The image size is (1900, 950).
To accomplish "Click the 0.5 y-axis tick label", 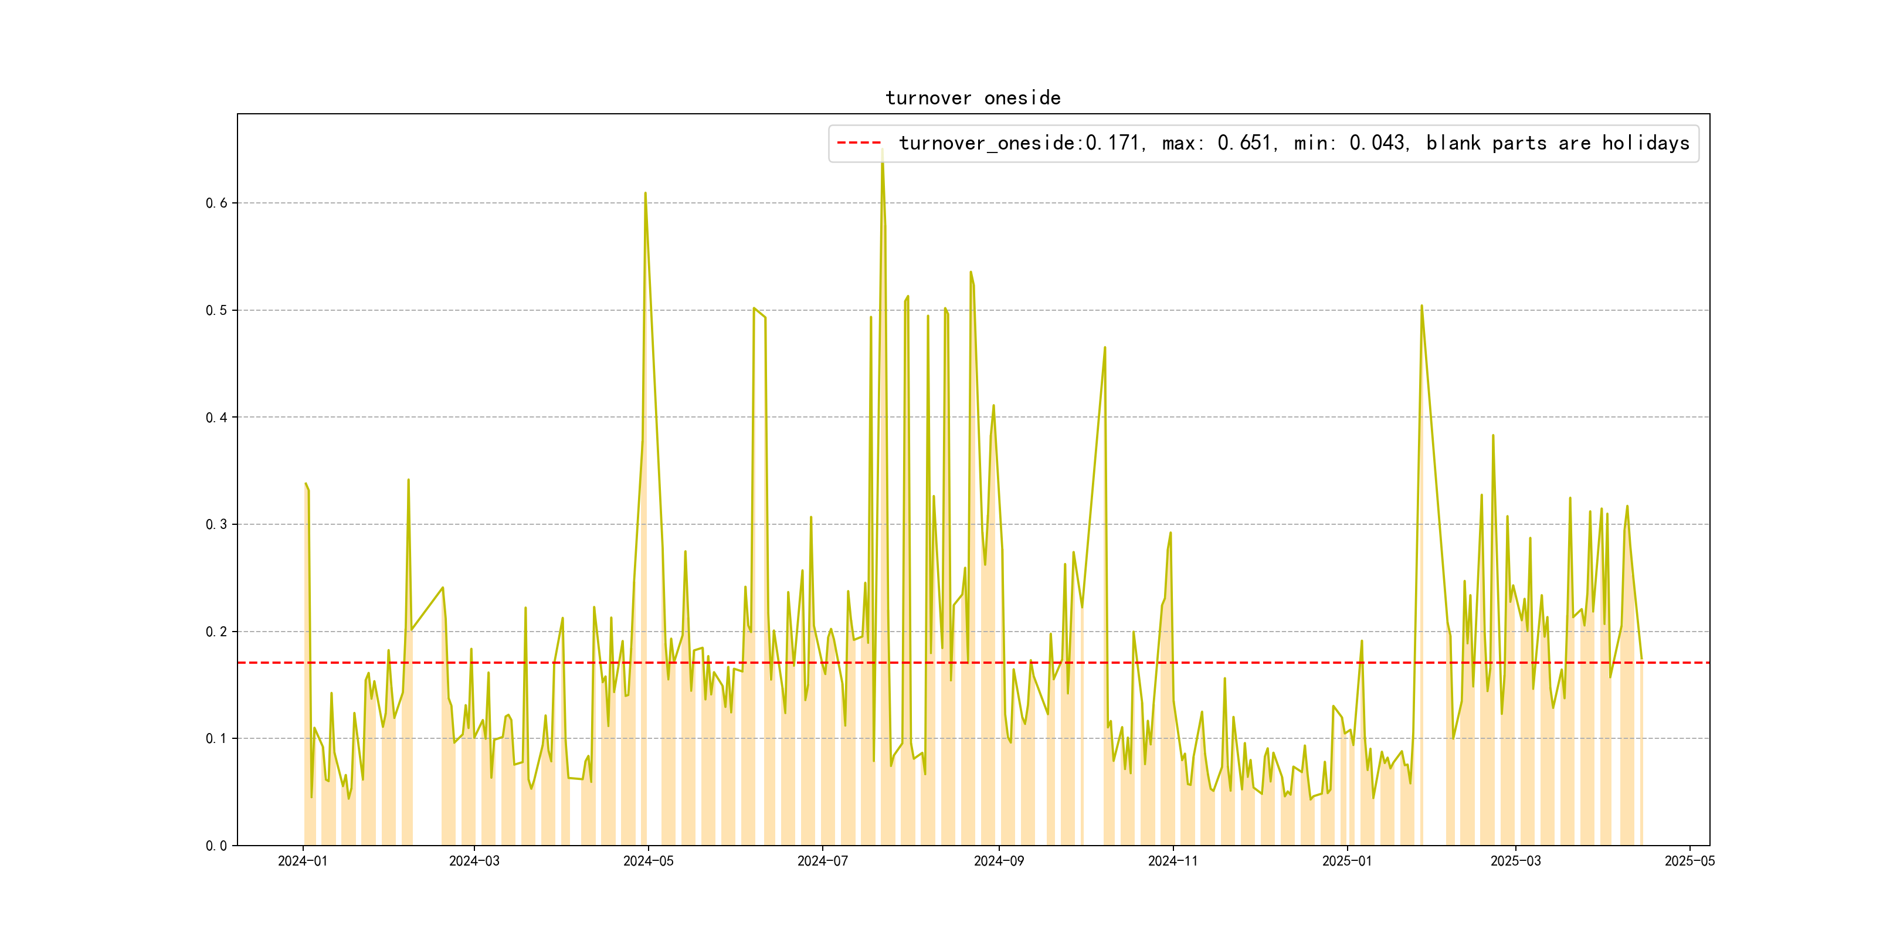I will pyautogui.click(x=216, y=311).
